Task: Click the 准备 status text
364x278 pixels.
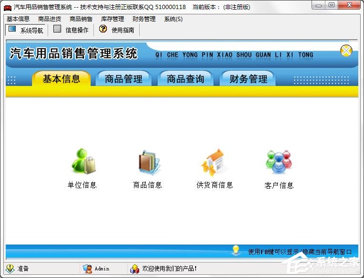Action: pyautogui.click(x=23, y=269)
